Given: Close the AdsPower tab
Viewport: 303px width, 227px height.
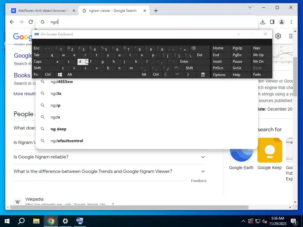Looking at the screenshot, I should (x=74, y=11).
